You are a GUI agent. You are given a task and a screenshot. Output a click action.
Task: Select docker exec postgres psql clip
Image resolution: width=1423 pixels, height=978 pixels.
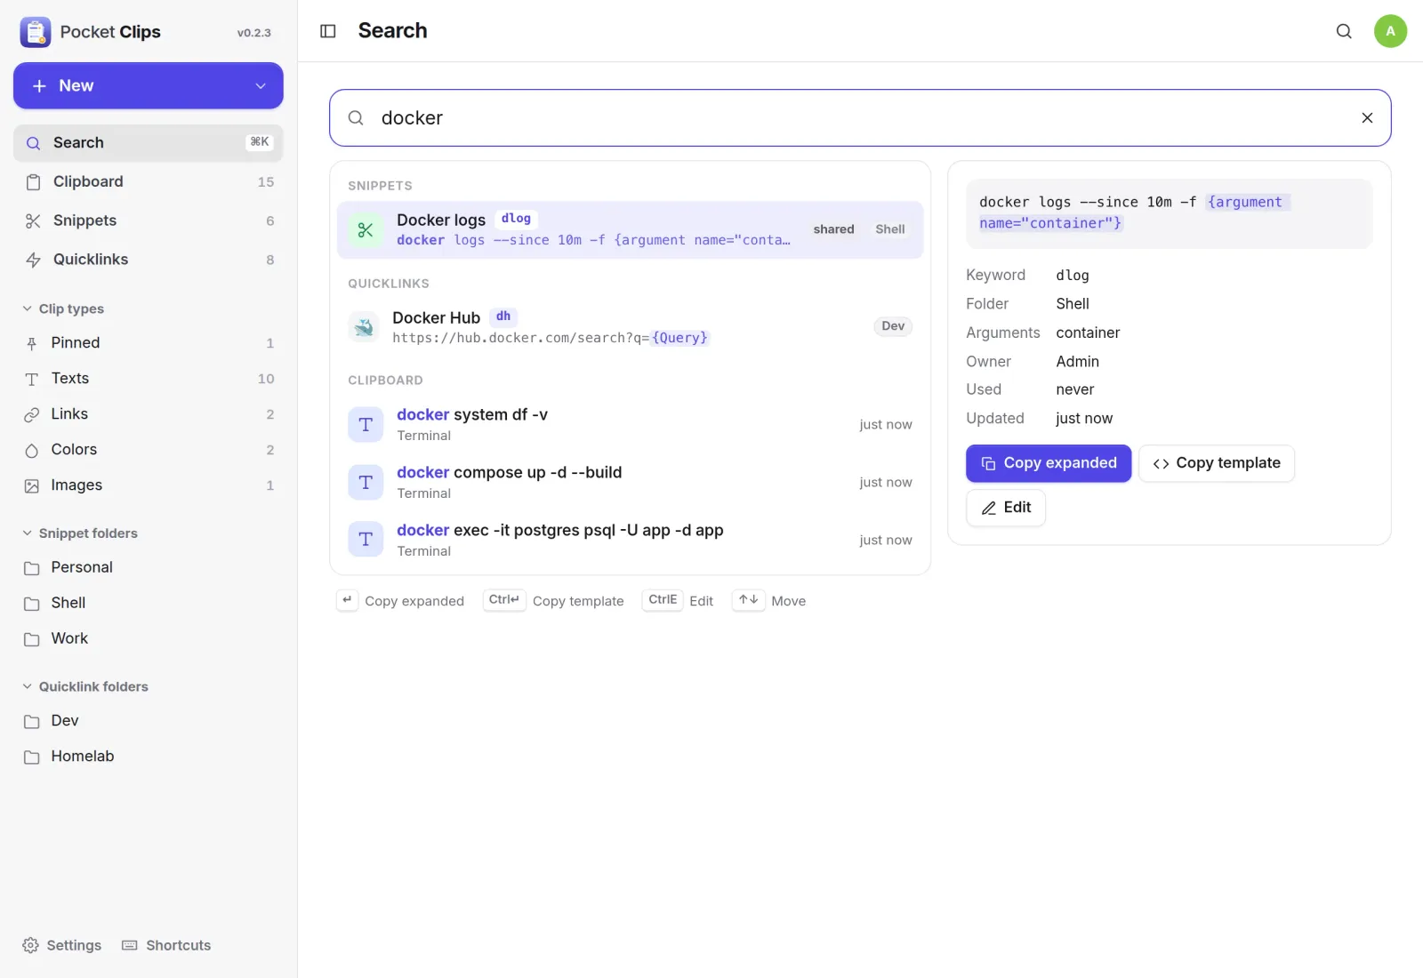pos(630,541)
